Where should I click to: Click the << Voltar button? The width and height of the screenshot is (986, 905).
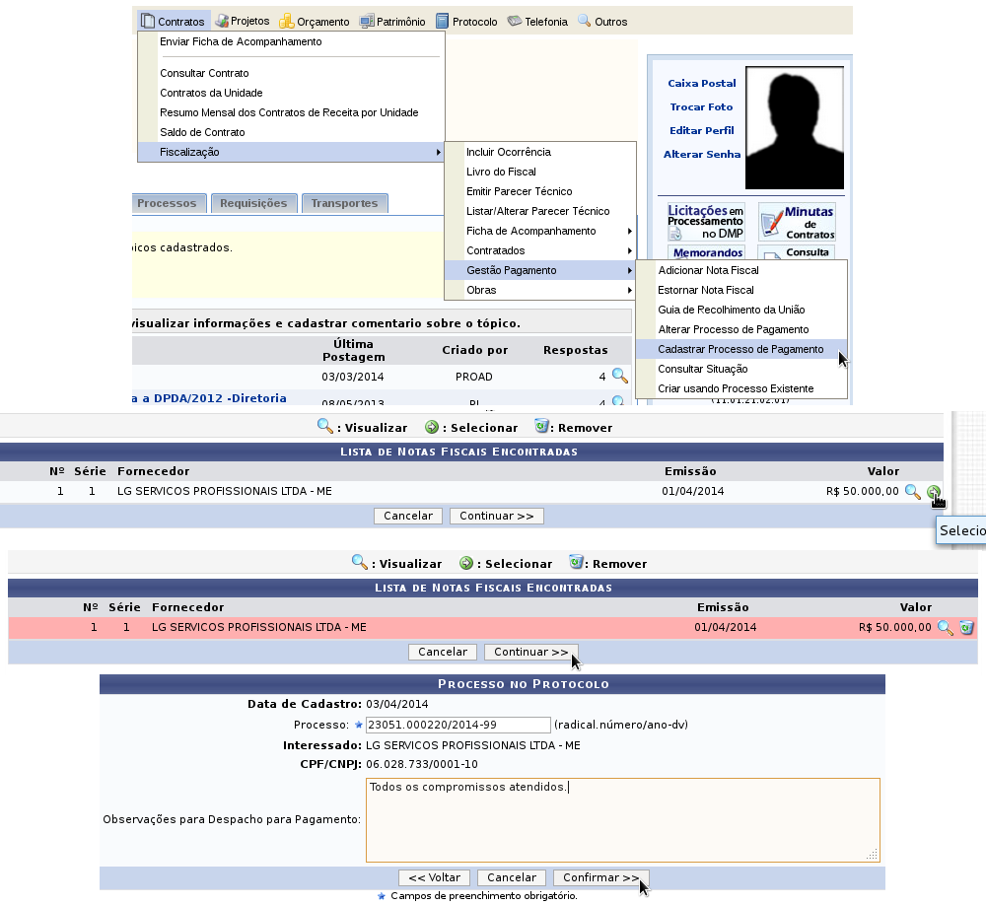pyautogui.click(x=435, y=878)
